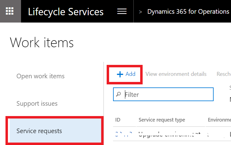Switch to Support issues section
231x145 pixels.
coord(37,104)
